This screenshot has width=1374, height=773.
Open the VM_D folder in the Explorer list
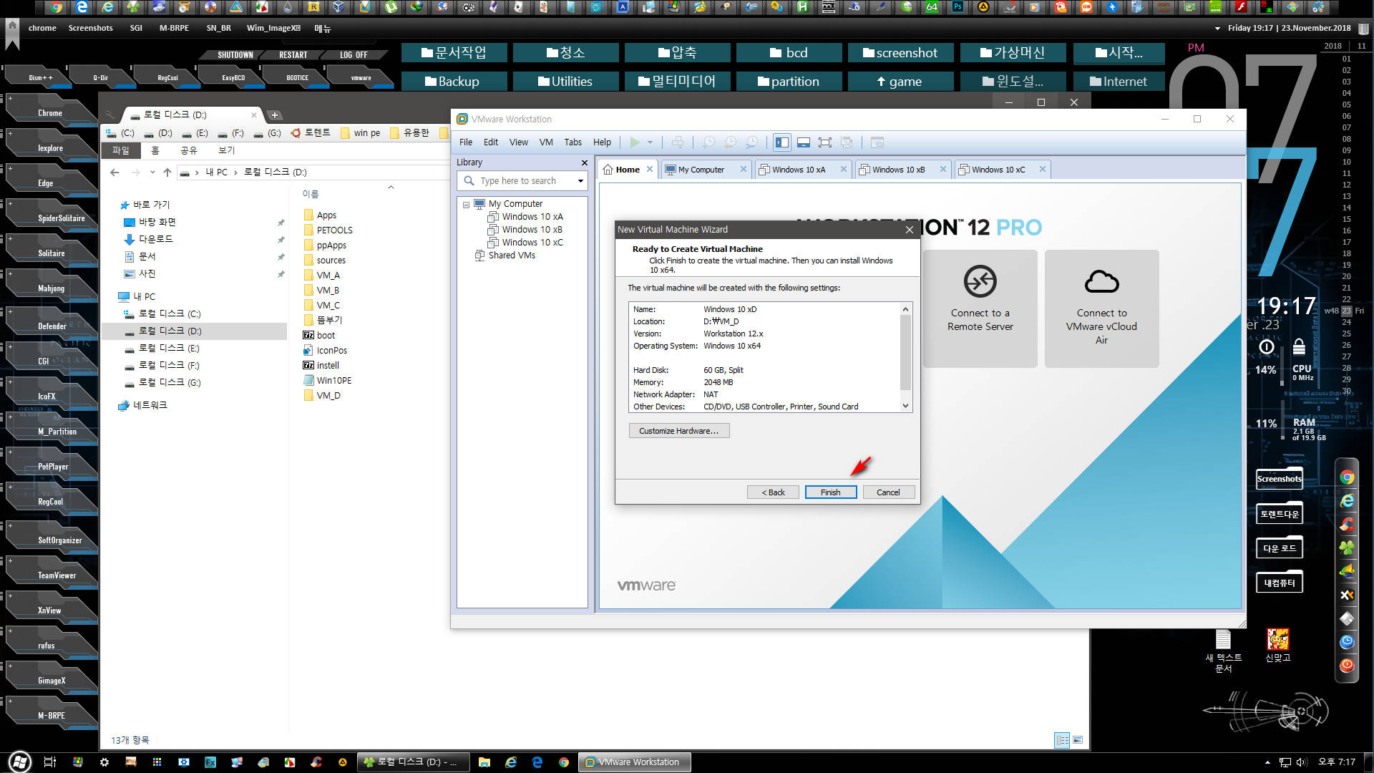(x=328, y=396)
